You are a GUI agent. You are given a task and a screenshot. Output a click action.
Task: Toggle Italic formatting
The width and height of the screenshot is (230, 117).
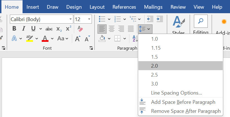point(24,29)
